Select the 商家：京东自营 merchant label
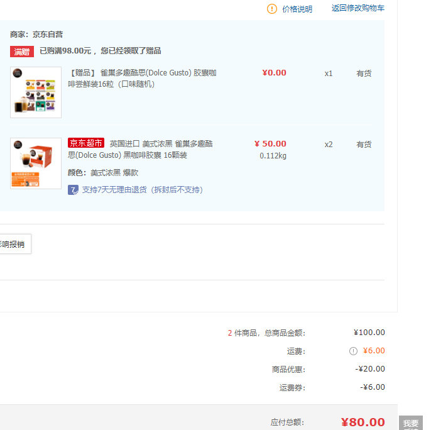Viewport: 431px width, 430px height. tap(36, 35)
